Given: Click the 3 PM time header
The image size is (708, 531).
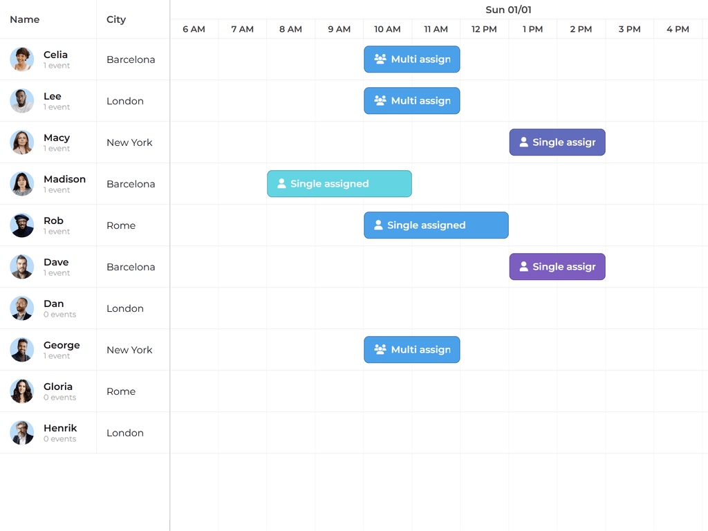Looking at the screenshot, I should click(x=629, y=29).
